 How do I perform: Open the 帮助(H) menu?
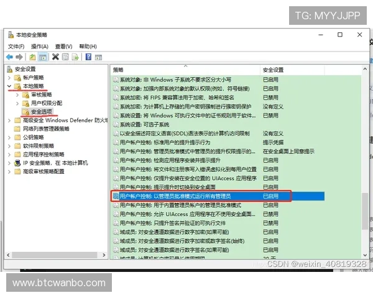(88, 47)
